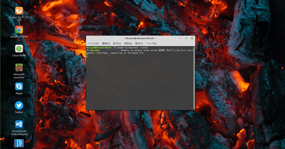Click the terminal title mkosan@mkosan-Kbook
The image size is (285, 149).
tap(140, 38)
